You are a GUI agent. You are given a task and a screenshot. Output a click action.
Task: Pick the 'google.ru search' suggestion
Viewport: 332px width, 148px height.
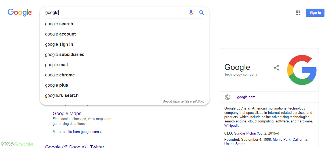(x=62, y=96)
